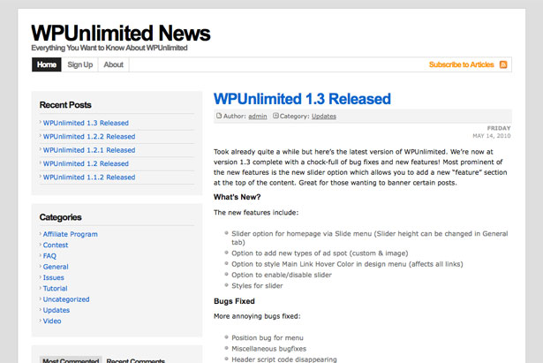
Task: Open recent post WPUnlimited 1.2.1 Released
Action: pyautogui.click(x=89, y=150)
